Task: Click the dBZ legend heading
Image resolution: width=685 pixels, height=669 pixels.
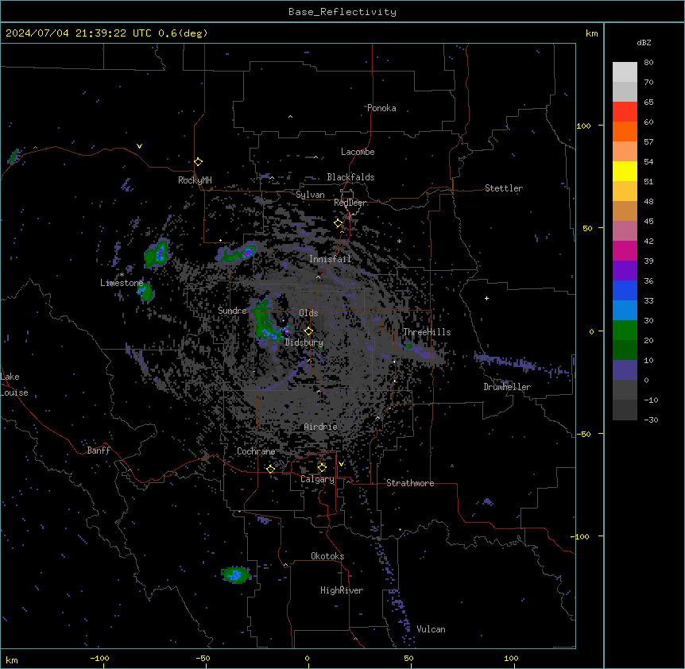Action: (644, 42)
